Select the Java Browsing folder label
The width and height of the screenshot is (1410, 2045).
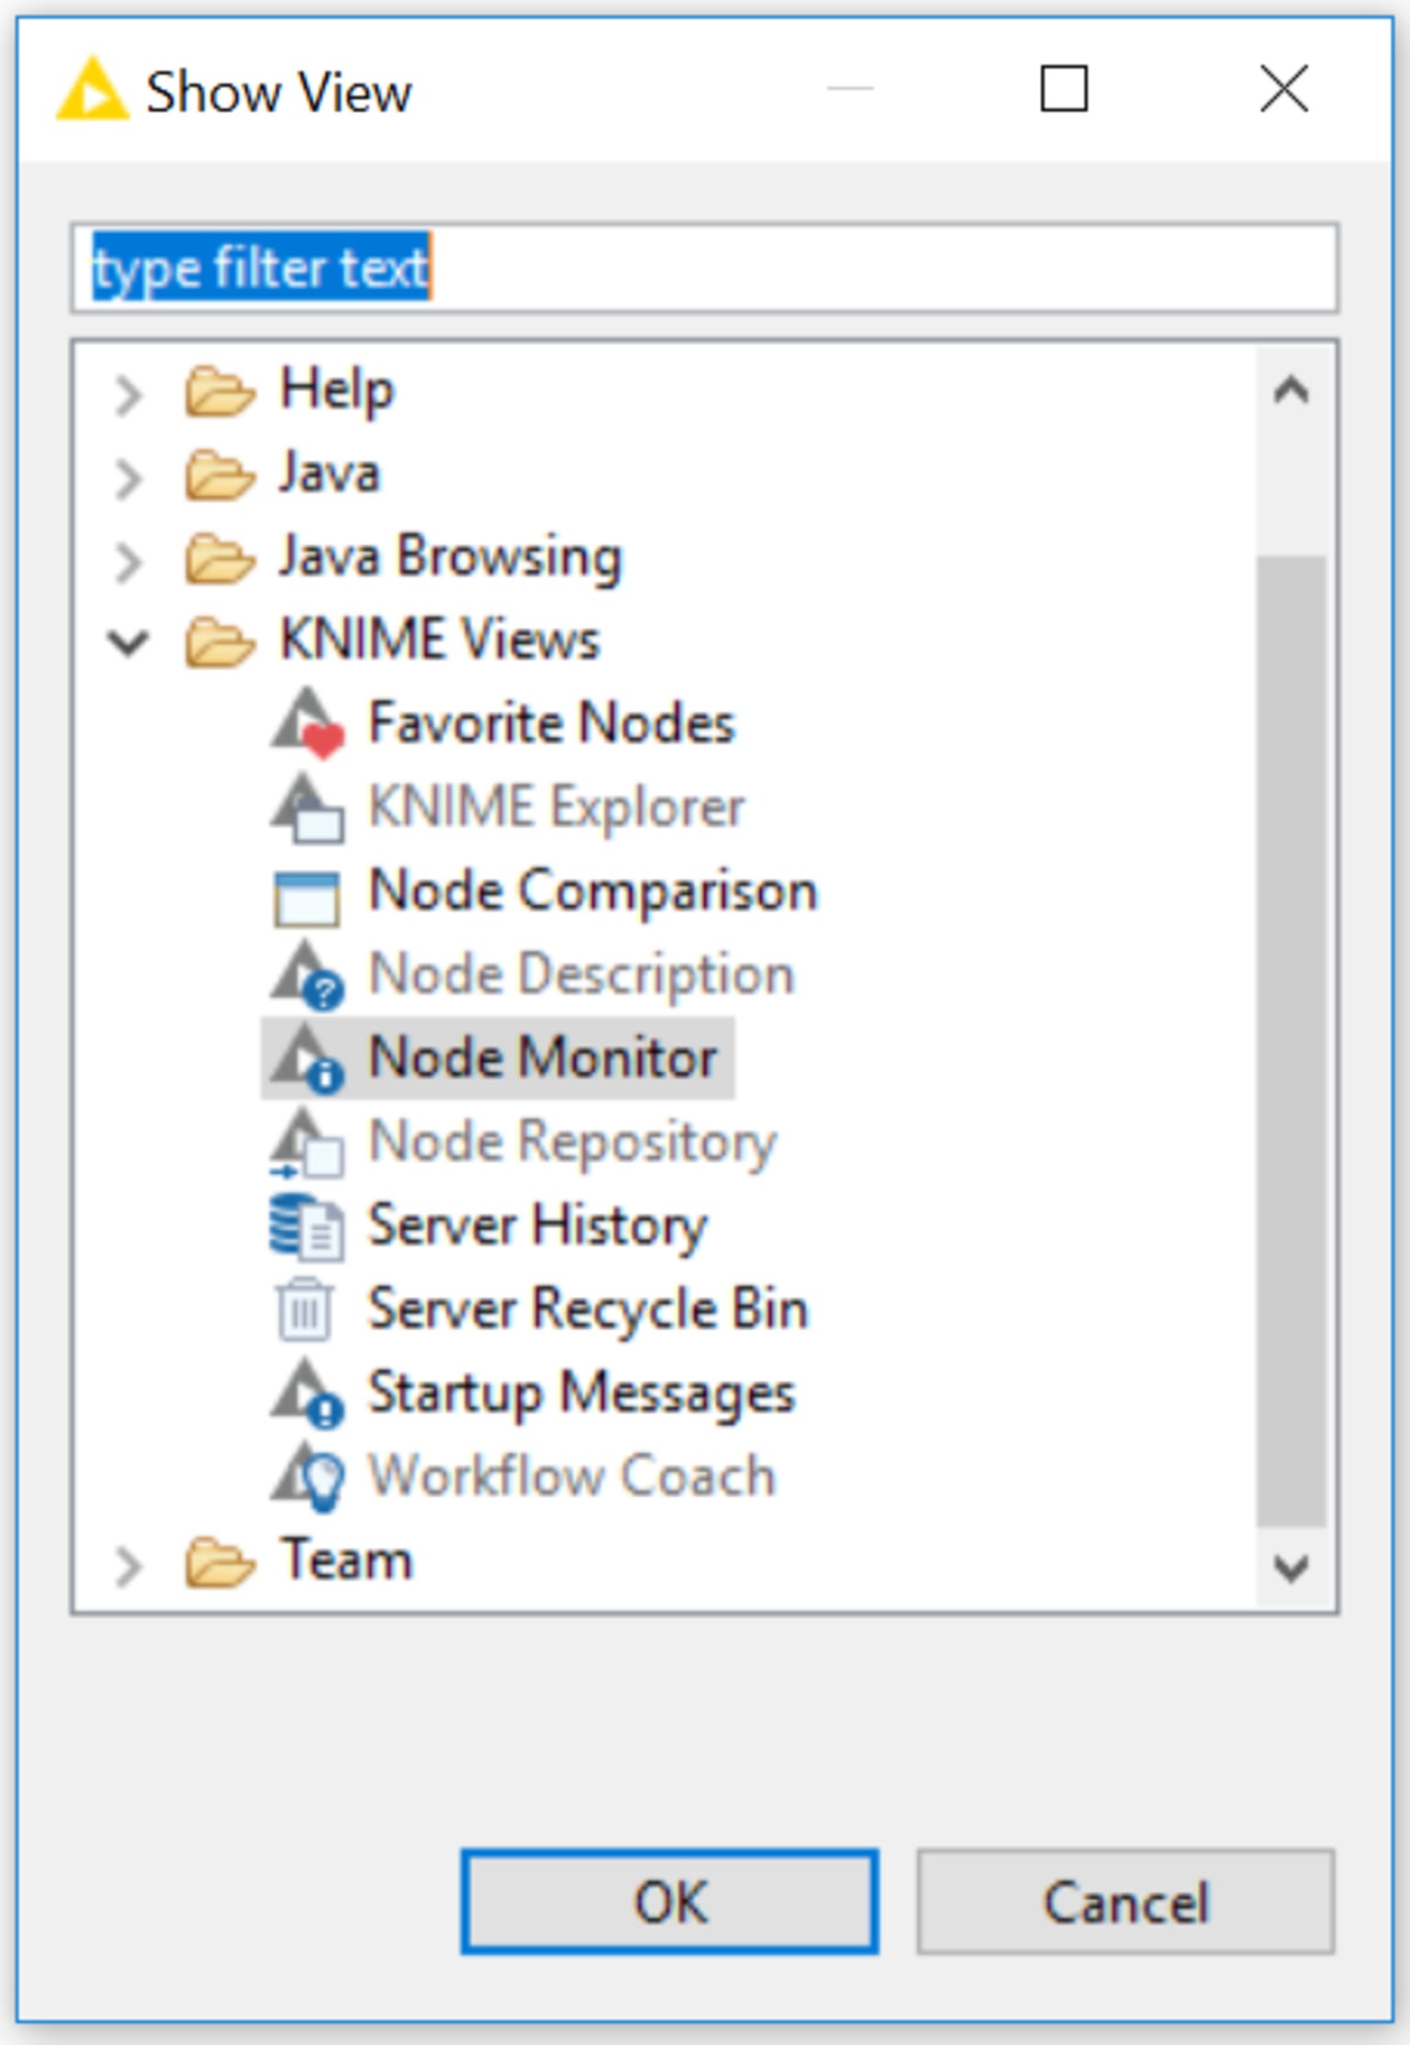point(451,559)
